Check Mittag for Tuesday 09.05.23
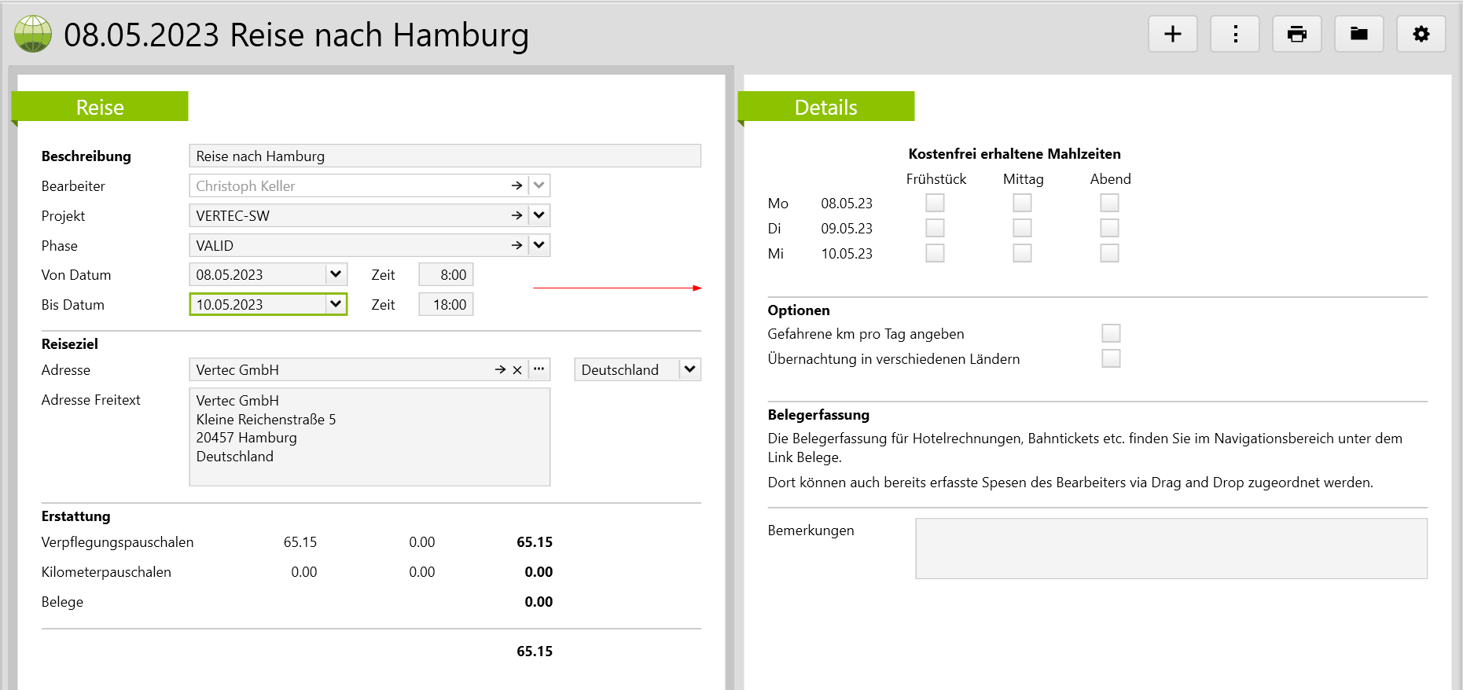 [x=1022, y=228]
